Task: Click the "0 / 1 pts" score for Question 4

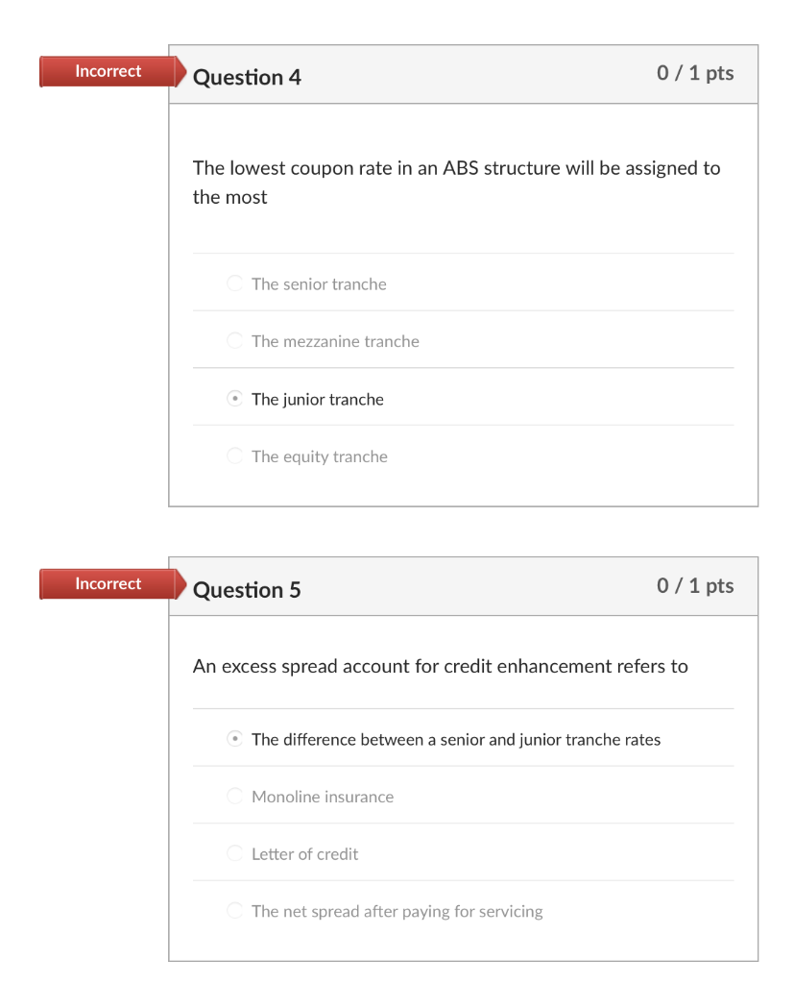Action: tap(694, 73)
